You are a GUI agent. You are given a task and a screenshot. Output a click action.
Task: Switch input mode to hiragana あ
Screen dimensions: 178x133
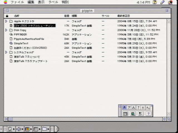[x=124, y=108]
